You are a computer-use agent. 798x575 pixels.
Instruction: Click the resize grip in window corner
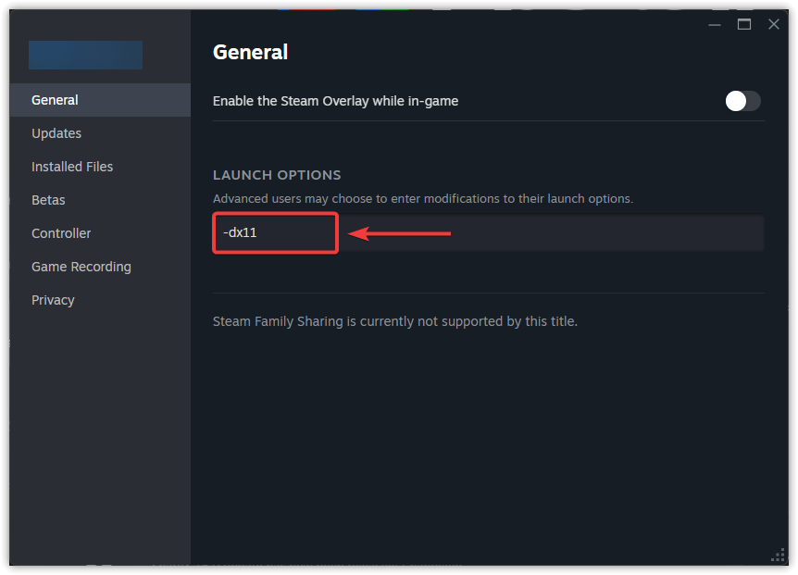point(778,555)
